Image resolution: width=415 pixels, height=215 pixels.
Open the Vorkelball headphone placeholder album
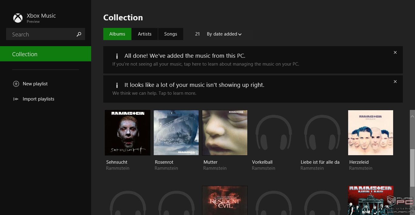coord(273,133)
